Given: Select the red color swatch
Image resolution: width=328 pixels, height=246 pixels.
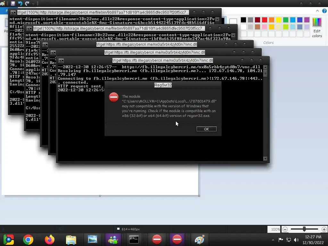Looking at the screenshot, I should (x=264, y=20).
